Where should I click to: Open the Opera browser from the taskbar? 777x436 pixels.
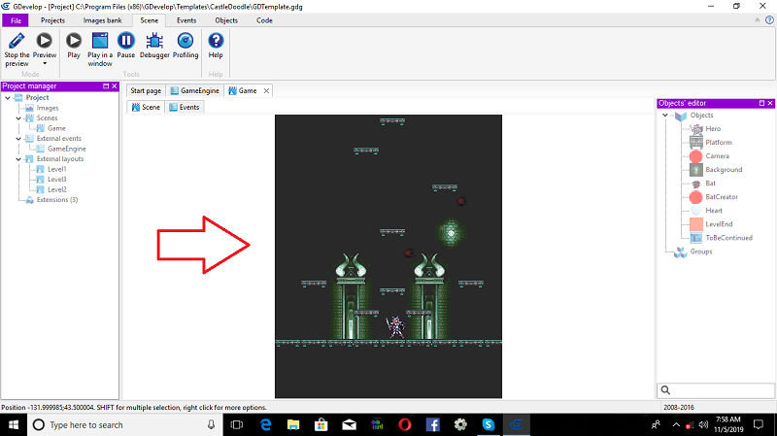click(405, 425)
